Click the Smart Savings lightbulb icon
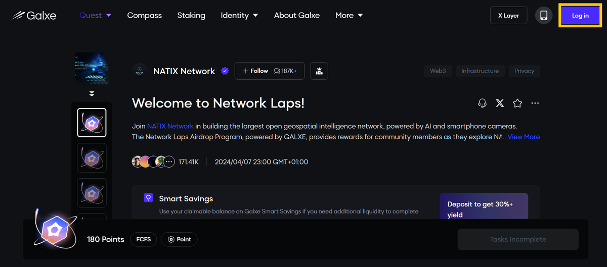607x267 pixels. (148, 198)
